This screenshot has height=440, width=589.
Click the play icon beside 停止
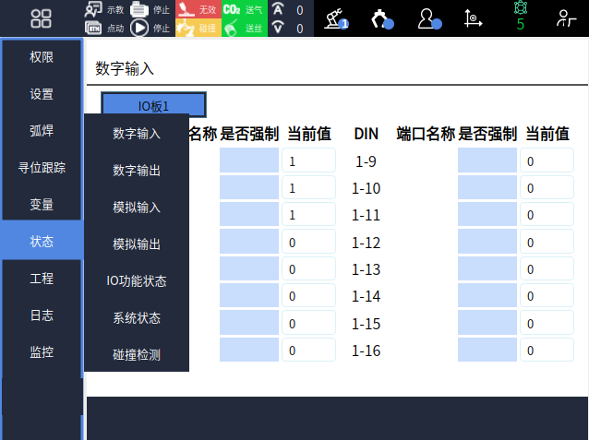click(x=139, y=28)
